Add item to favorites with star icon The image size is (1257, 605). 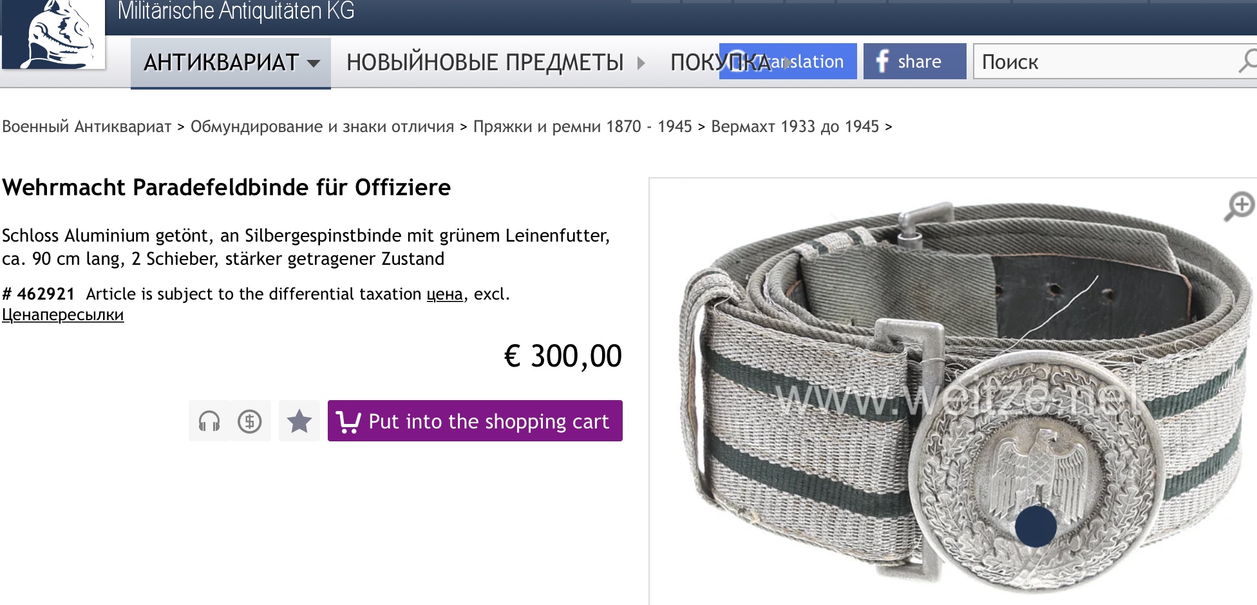pos(299,421)
